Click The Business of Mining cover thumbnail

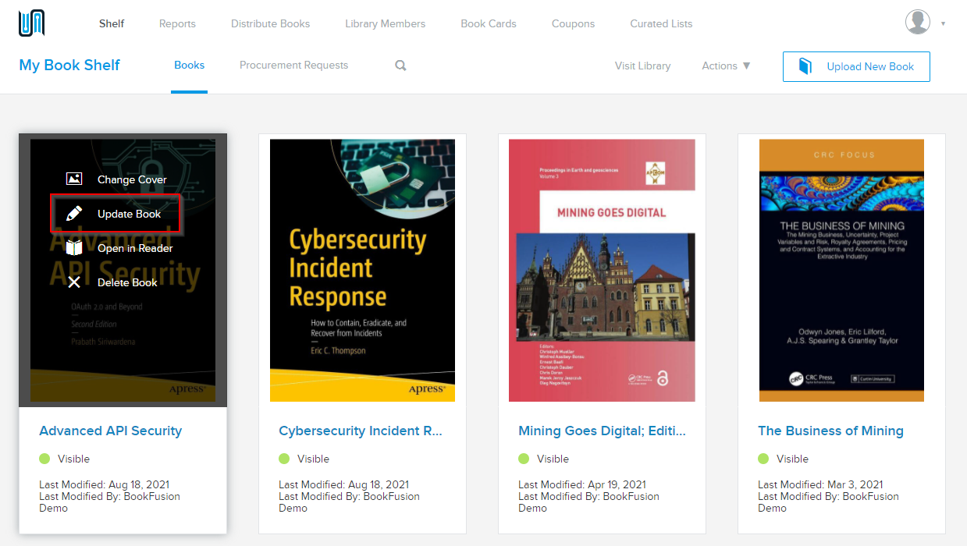841,271
